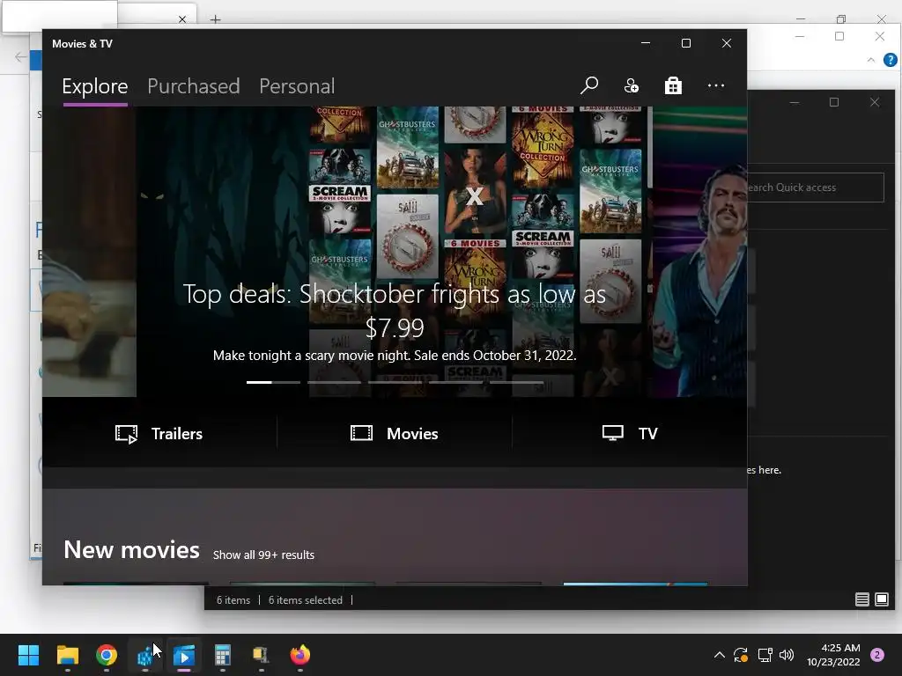Open the sync status tray icon
This screenshot has width=902, height=676.
(740, 655)
